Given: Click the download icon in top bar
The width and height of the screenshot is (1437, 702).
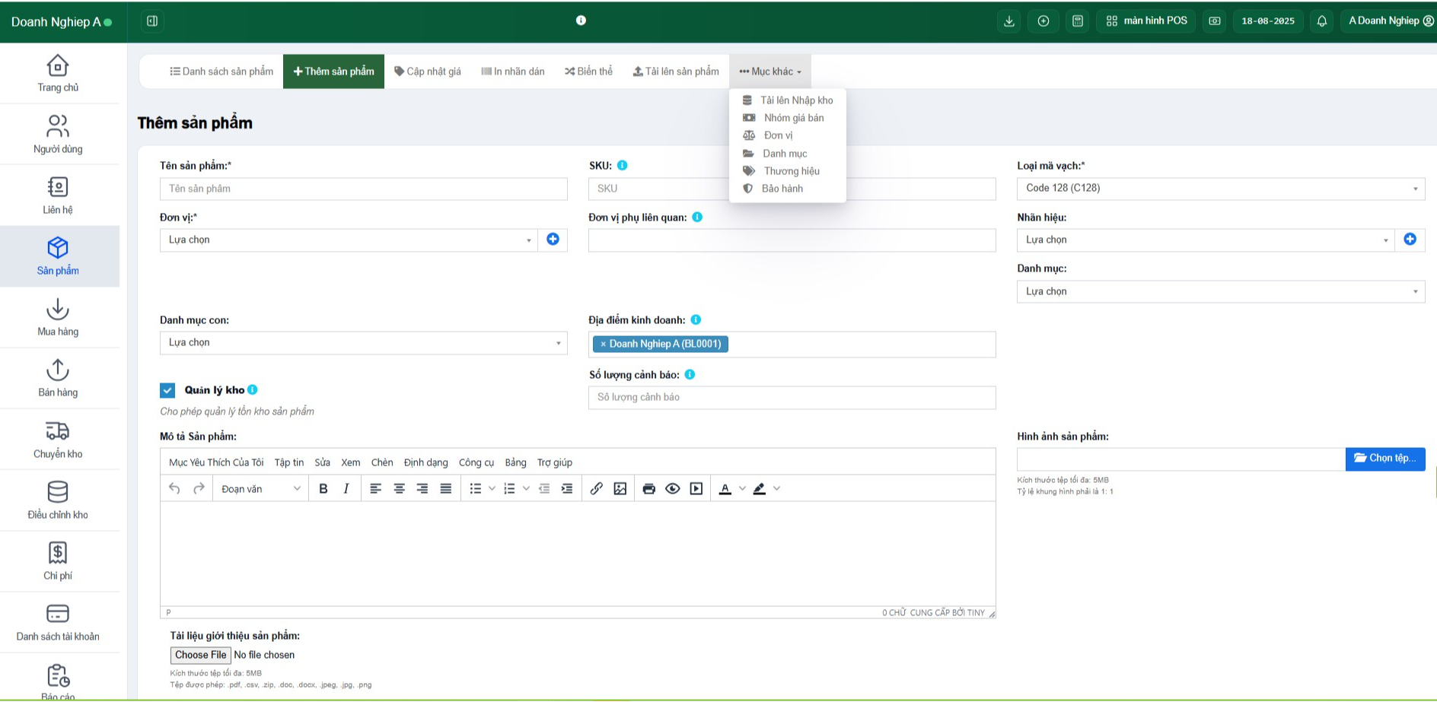Looking at the screenshot, I should (x=1009, y=21).
